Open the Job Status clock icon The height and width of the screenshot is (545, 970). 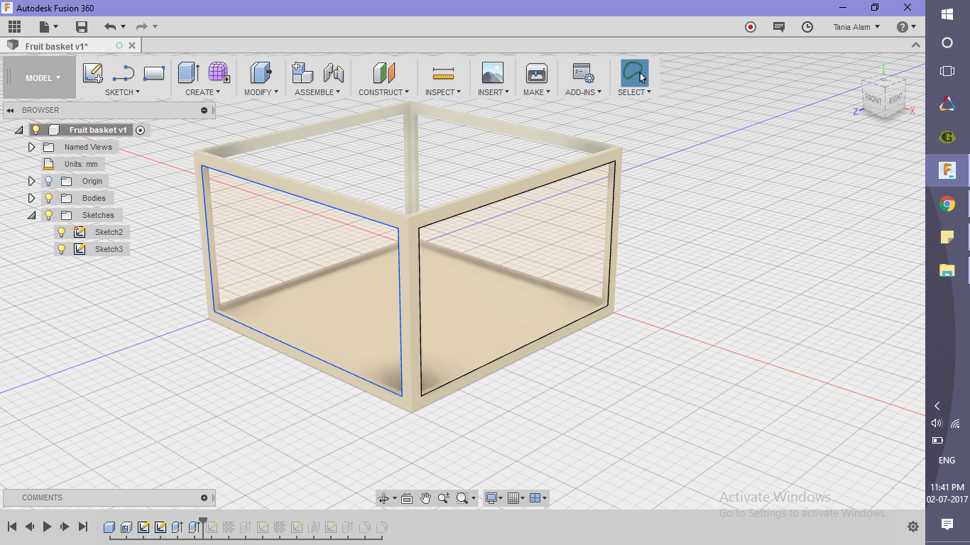[807, 27]
